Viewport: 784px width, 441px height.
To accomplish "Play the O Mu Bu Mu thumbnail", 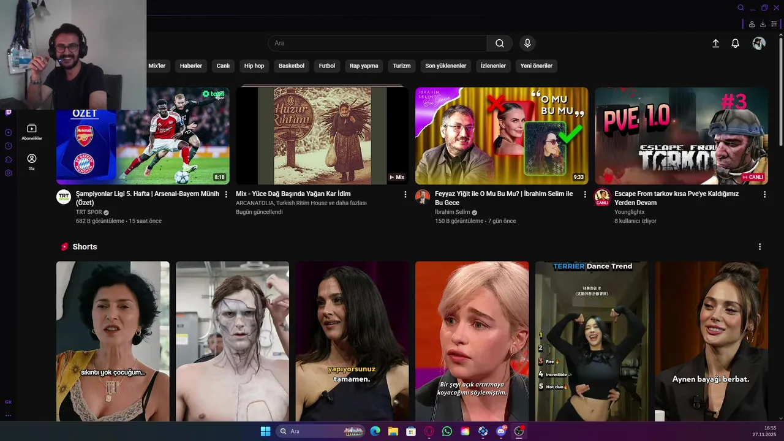I will point(502,135).
